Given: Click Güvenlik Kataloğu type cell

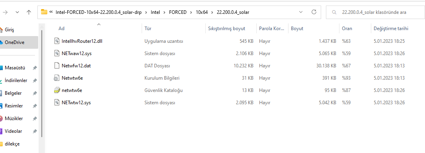Looking at the screenshot, I should [164, 90].
